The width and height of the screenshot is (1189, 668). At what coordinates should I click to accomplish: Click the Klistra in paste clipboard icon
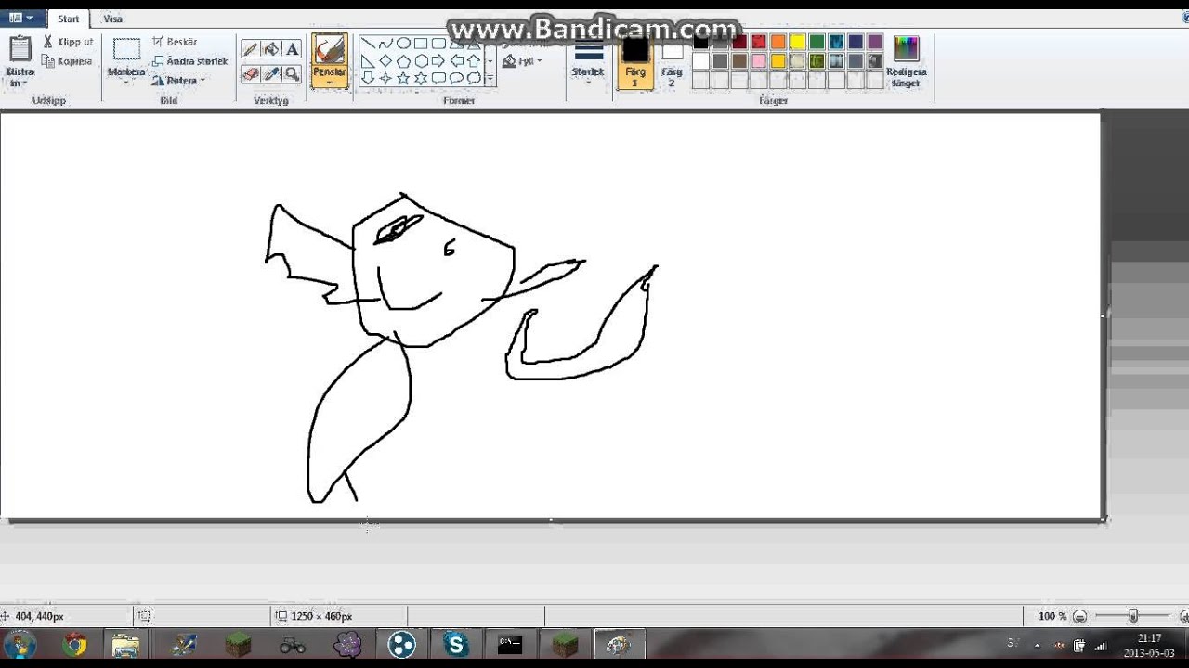tap(20, 48)
